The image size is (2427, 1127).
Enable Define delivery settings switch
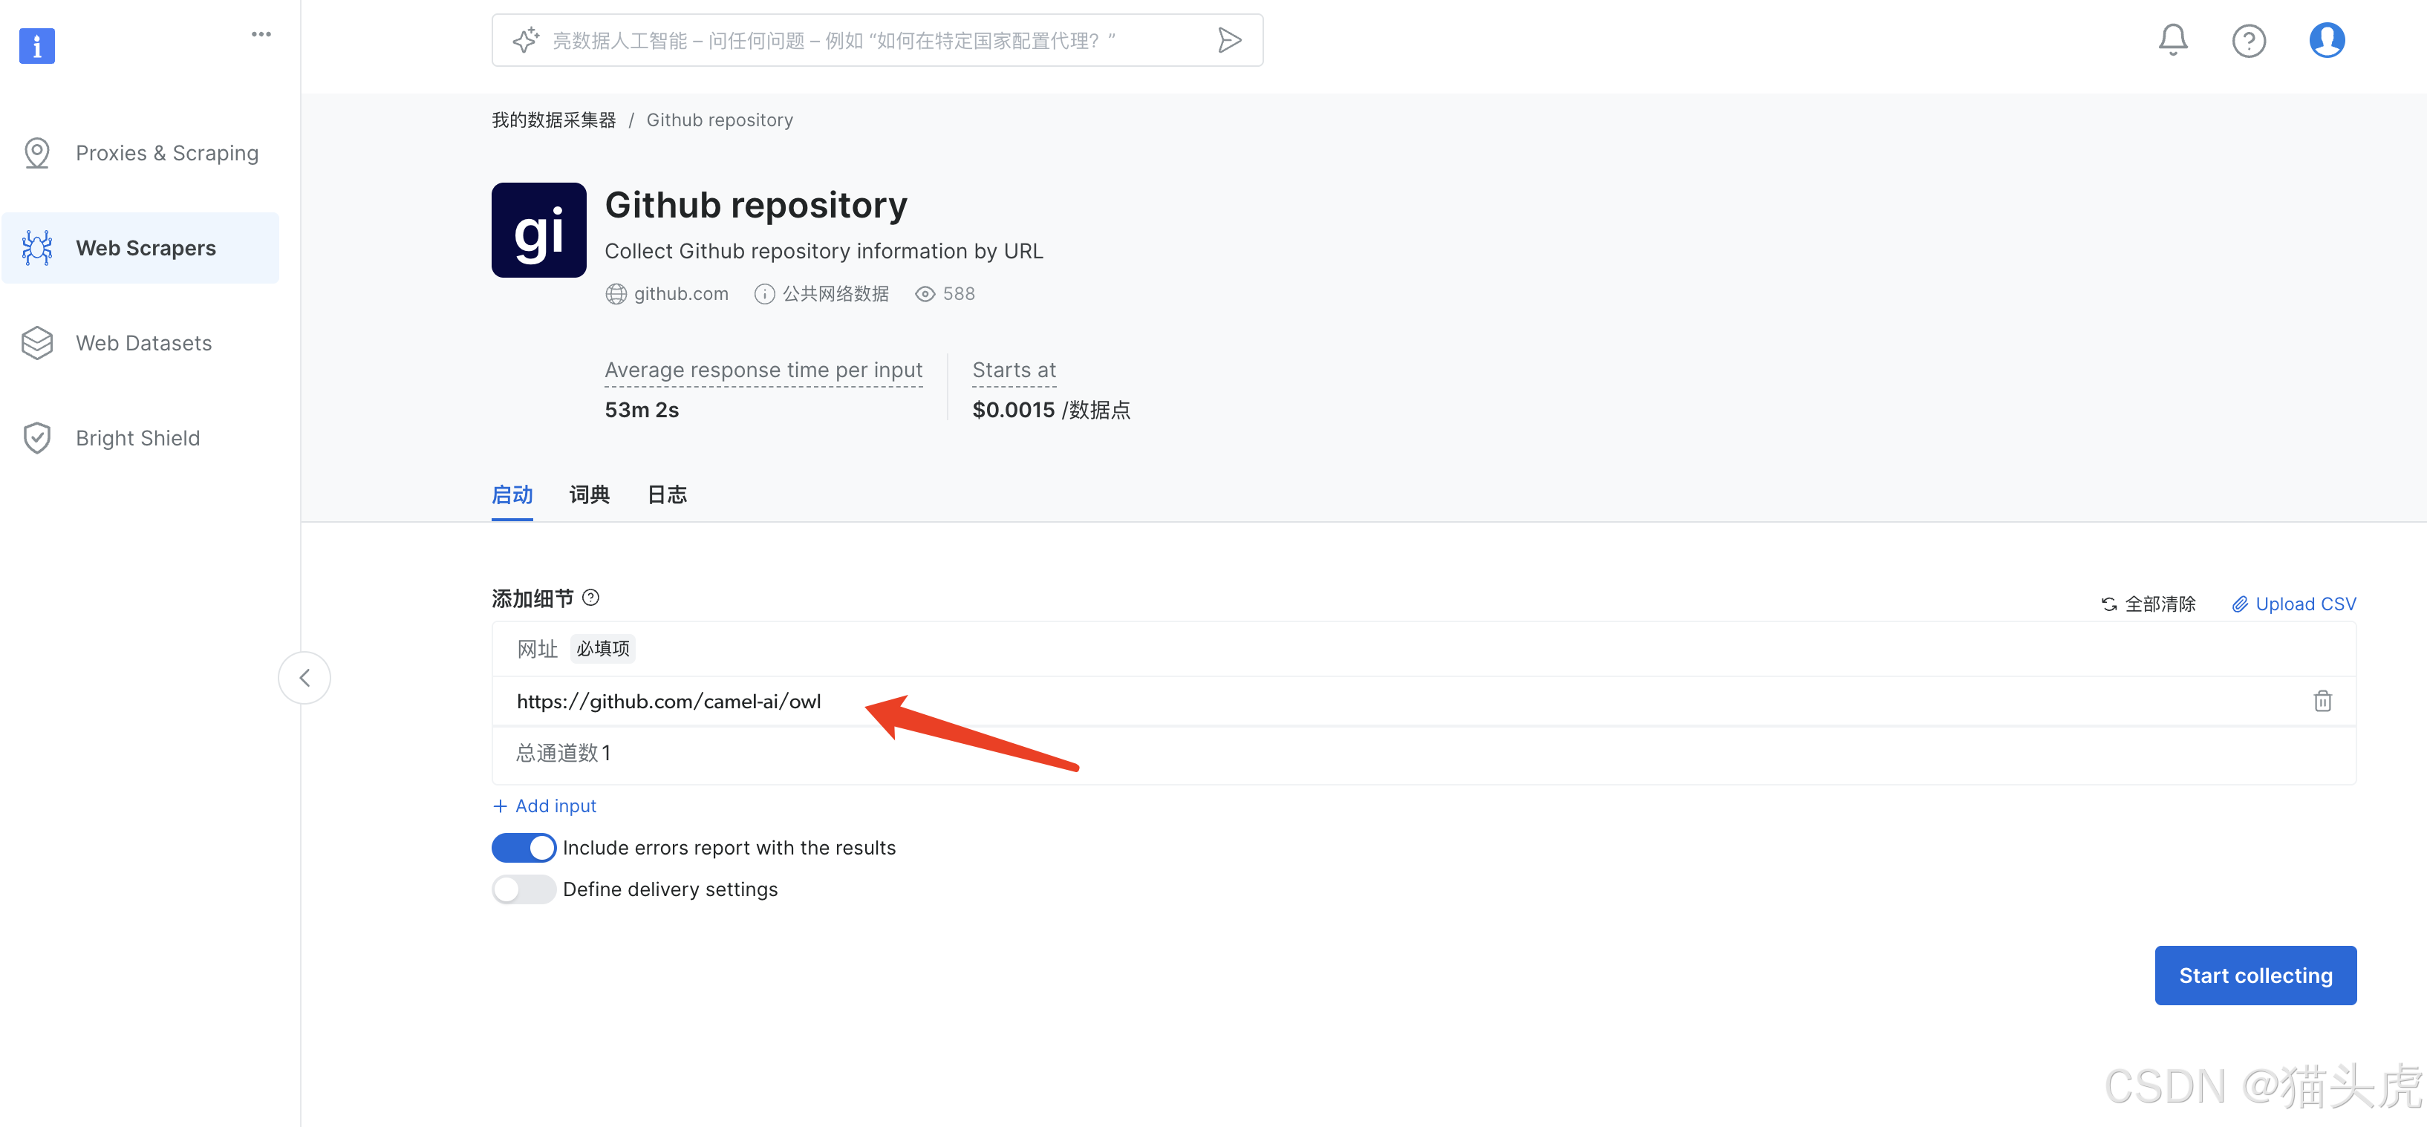524,889
